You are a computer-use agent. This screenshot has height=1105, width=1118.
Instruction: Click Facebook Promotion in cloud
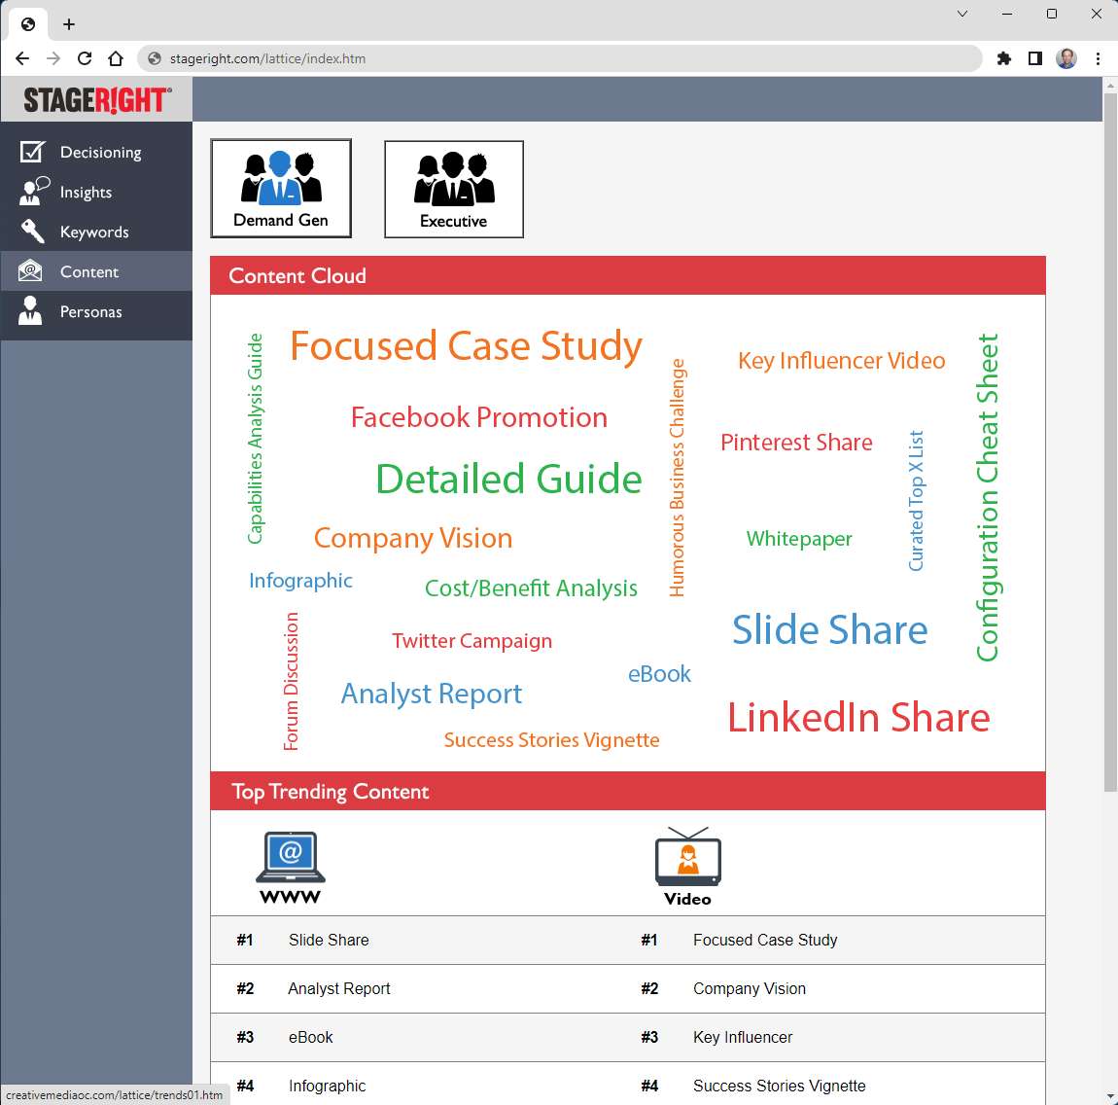click(x=479, y=417)
